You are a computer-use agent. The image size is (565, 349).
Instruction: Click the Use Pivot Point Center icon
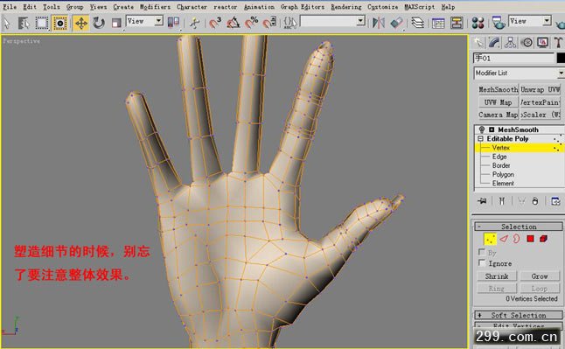[x=173, y=23]
